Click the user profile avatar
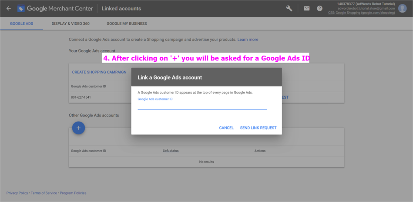 click(x=402, y=8)
